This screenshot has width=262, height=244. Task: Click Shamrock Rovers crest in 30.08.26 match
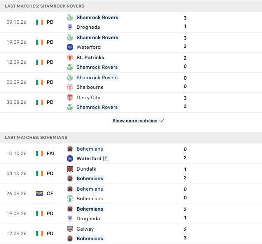click(70, 107)
